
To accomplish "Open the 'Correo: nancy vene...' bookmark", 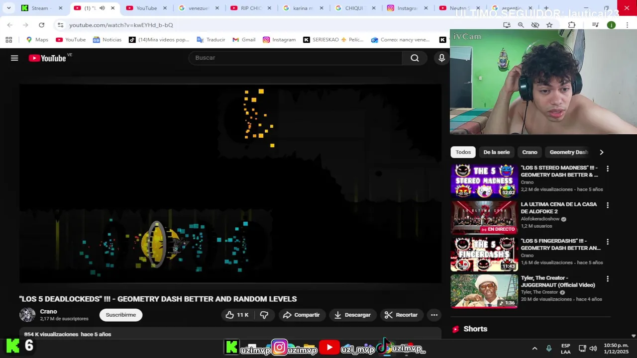I will 400,40.
